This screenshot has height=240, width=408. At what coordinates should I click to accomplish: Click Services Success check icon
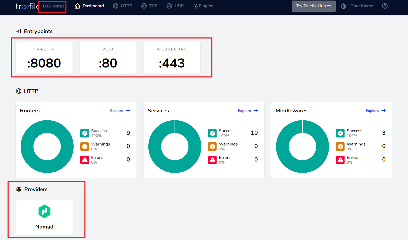click(212, 133)
